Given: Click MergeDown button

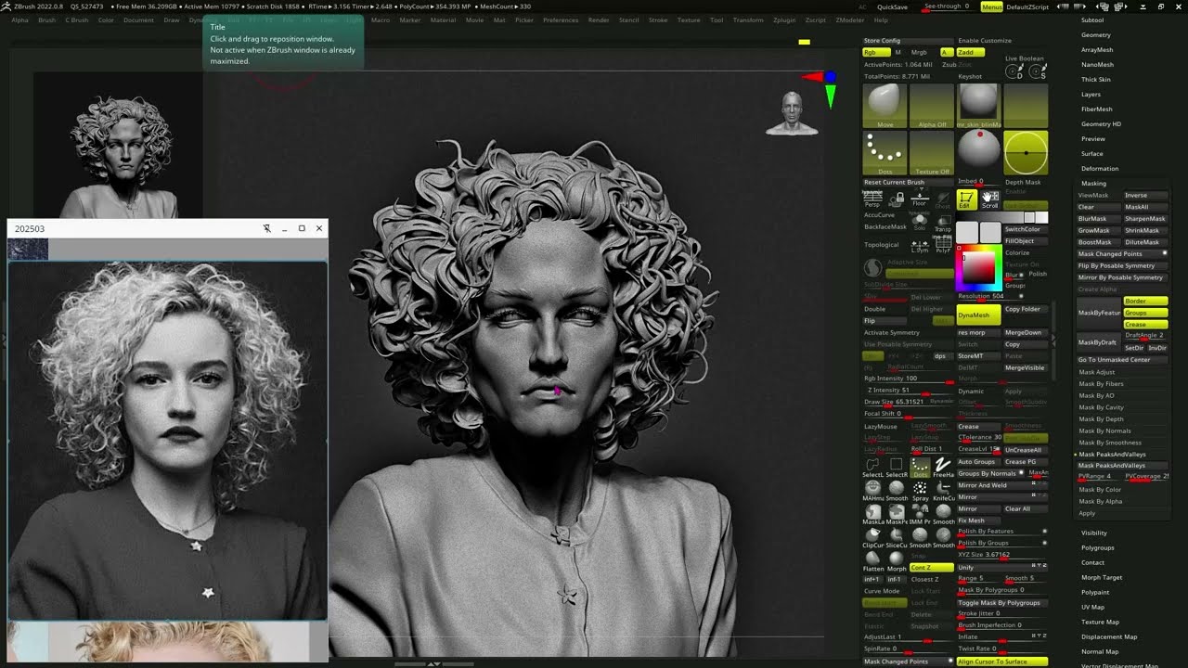Looking at the screenshot, I should 1024,332.
